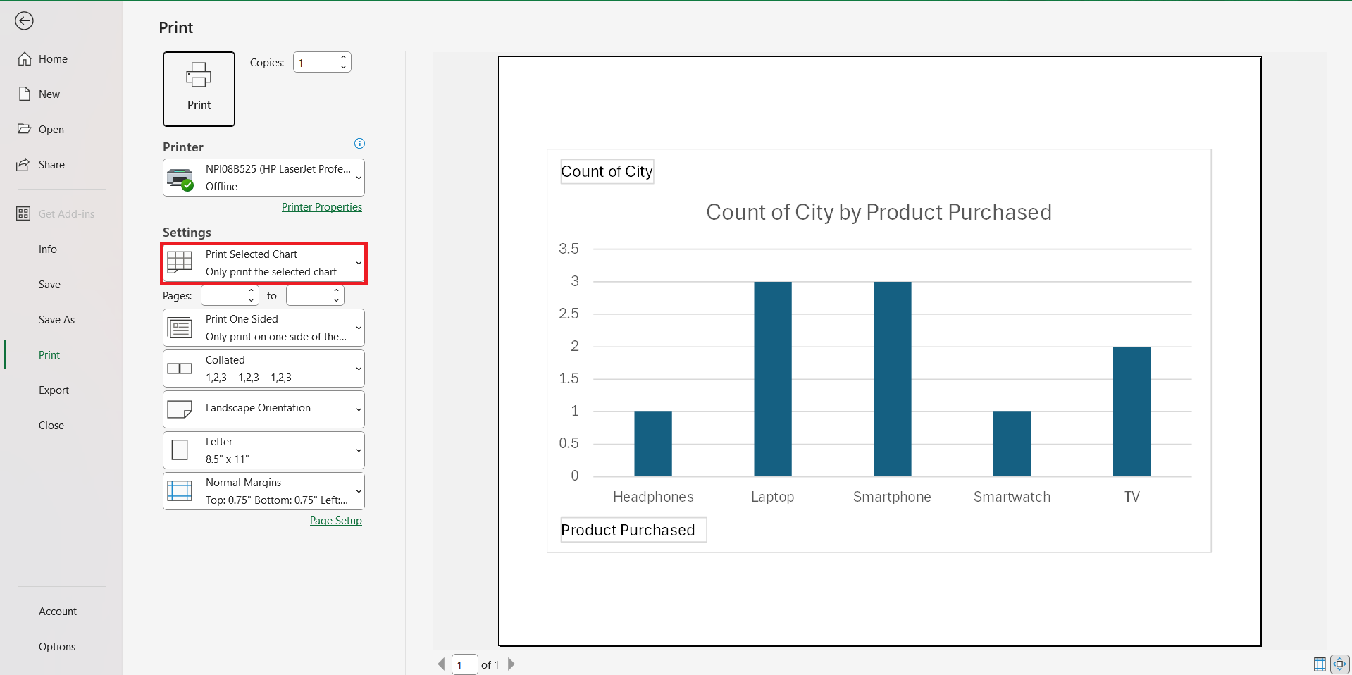Increase the Pages start value
The width and height of the screenshot is (1352, 675).
coord(252,291)
